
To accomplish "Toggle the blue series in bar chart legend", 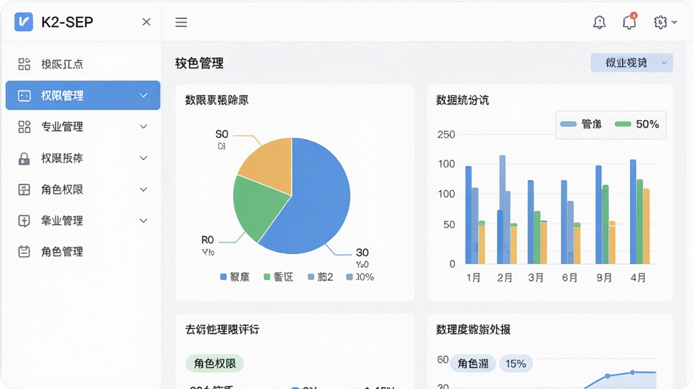I will [x=581, y=124].
